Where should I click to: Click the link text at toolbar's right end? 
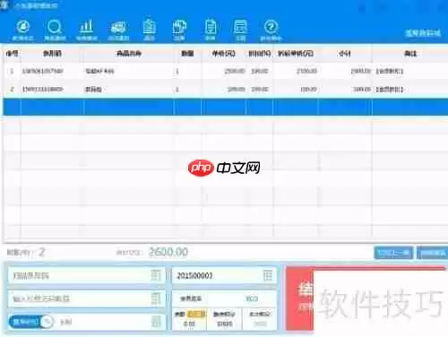pyautogui.click(x=423, y=33)
